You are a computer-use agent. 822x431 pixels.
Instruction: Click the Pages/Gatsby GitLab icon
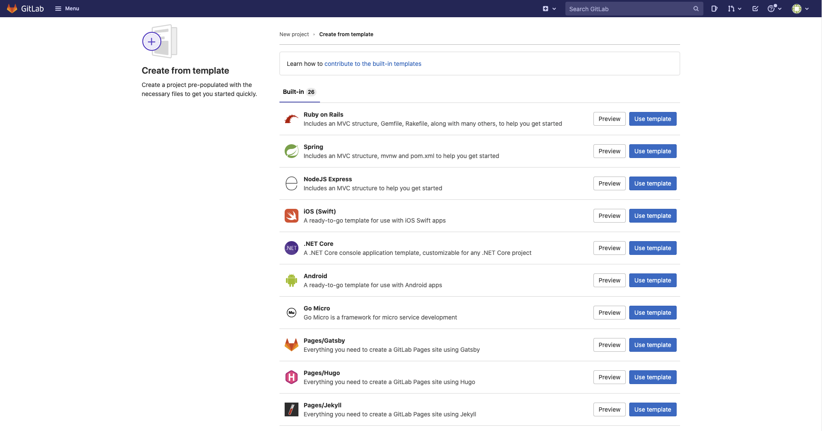[292, 345]
